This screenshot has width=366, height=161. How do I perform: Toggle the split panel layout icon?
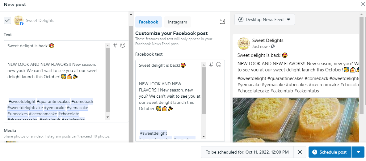222,21
